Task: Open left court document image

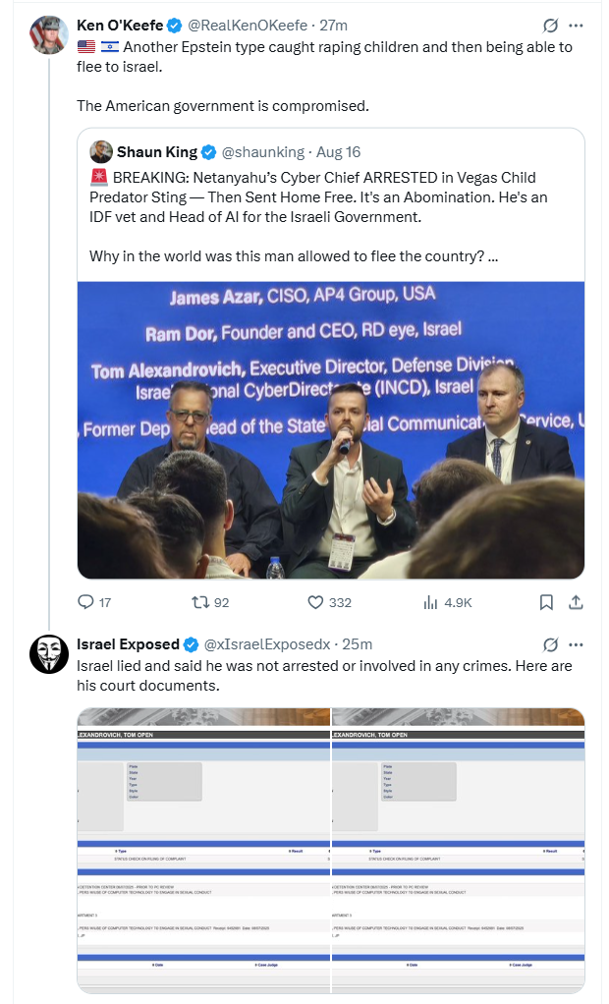Action: 203,851
